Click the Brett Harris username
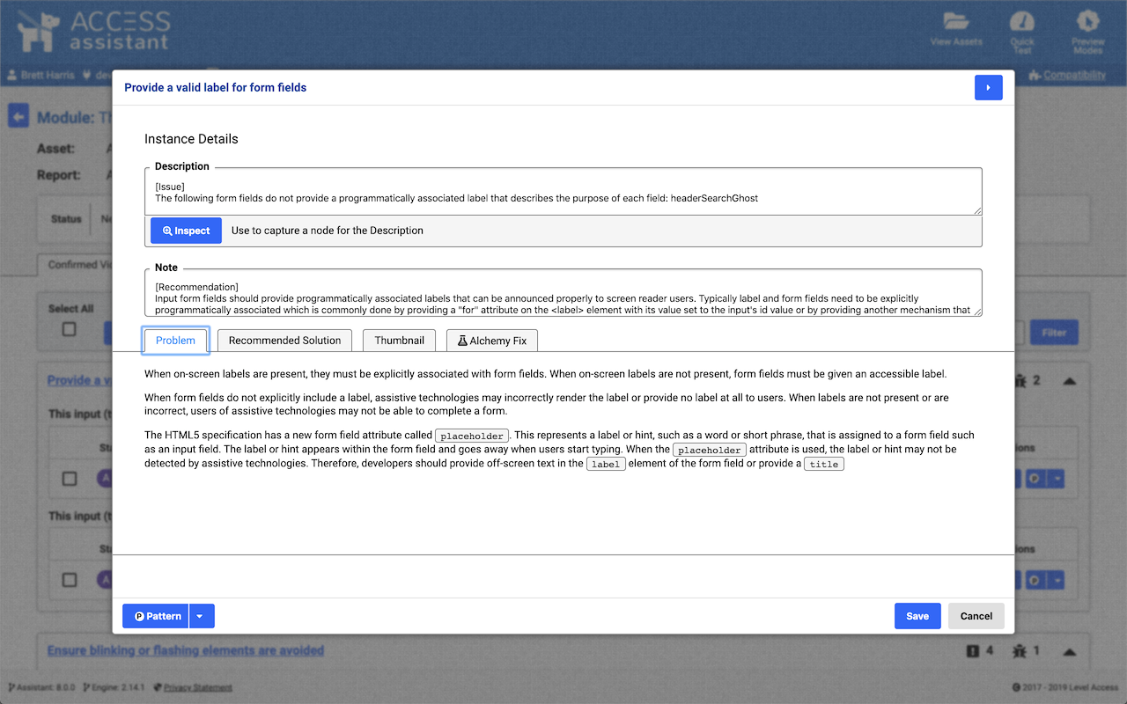Viewport: 1127px width, 704px height. (x=48, y=76)
